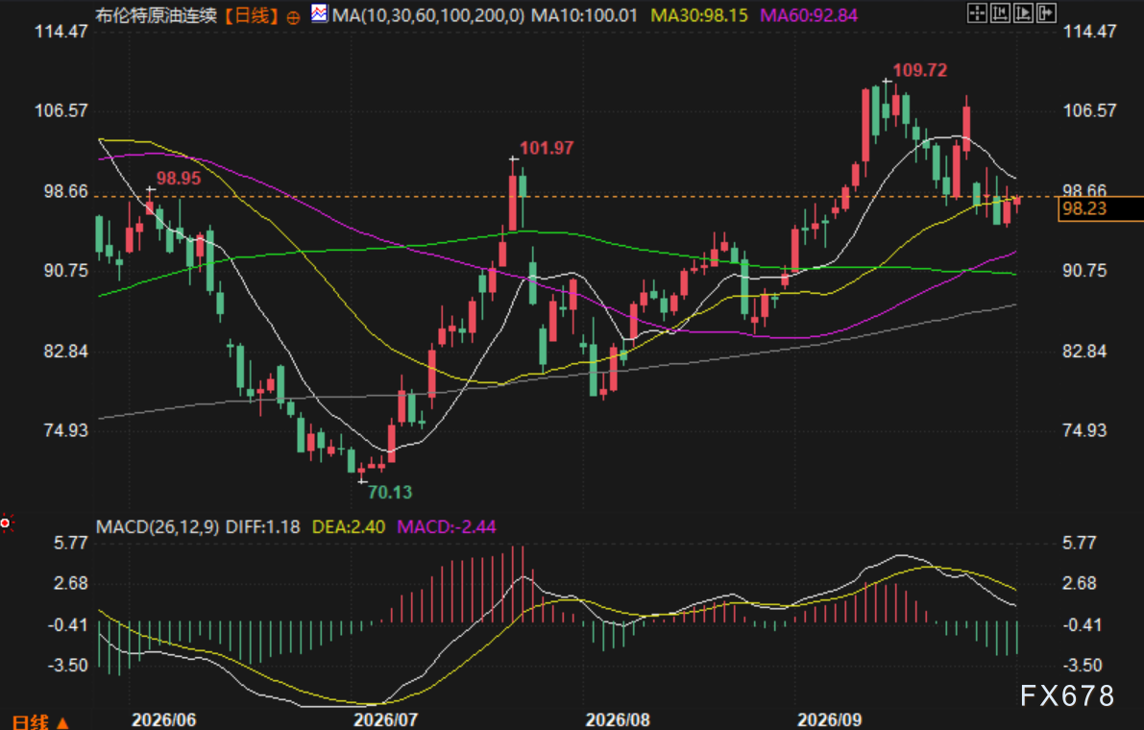Open the 日线 period selector at bottom left
This screenshot has width=1144, height=730.
[32, 722]
